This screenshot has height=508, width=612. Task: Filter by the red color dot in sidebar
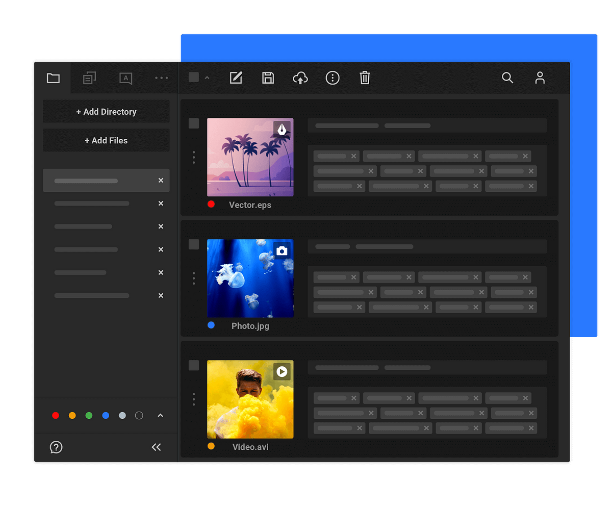[x=56, y=416]
